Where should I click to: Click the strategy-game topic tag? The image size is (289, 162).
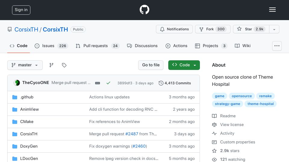pyautogui.click(x=228, y=104)
